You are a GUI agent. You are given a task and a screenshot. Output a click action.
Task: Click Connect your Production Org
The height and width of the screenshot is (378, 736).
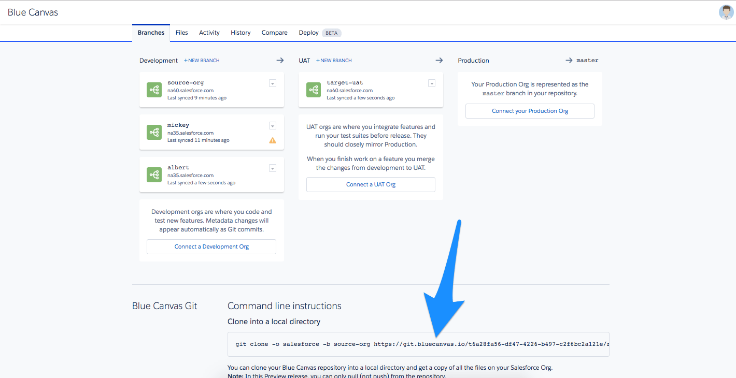529,111
